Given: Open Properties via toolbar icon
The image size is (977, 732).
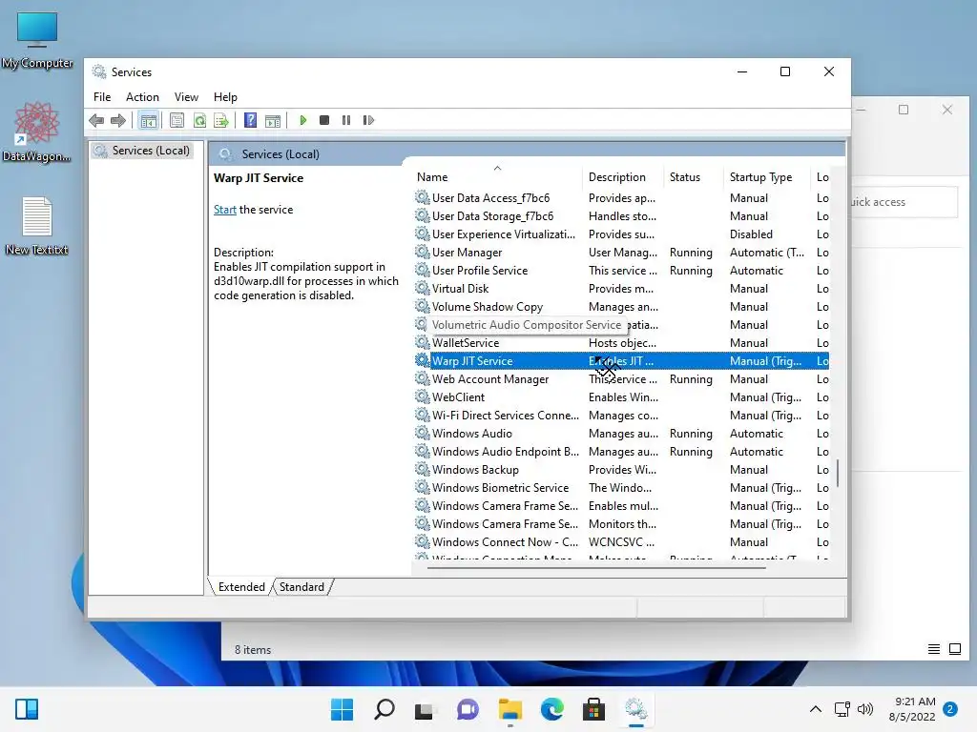Looking at the screenshot, I should 177,120.
